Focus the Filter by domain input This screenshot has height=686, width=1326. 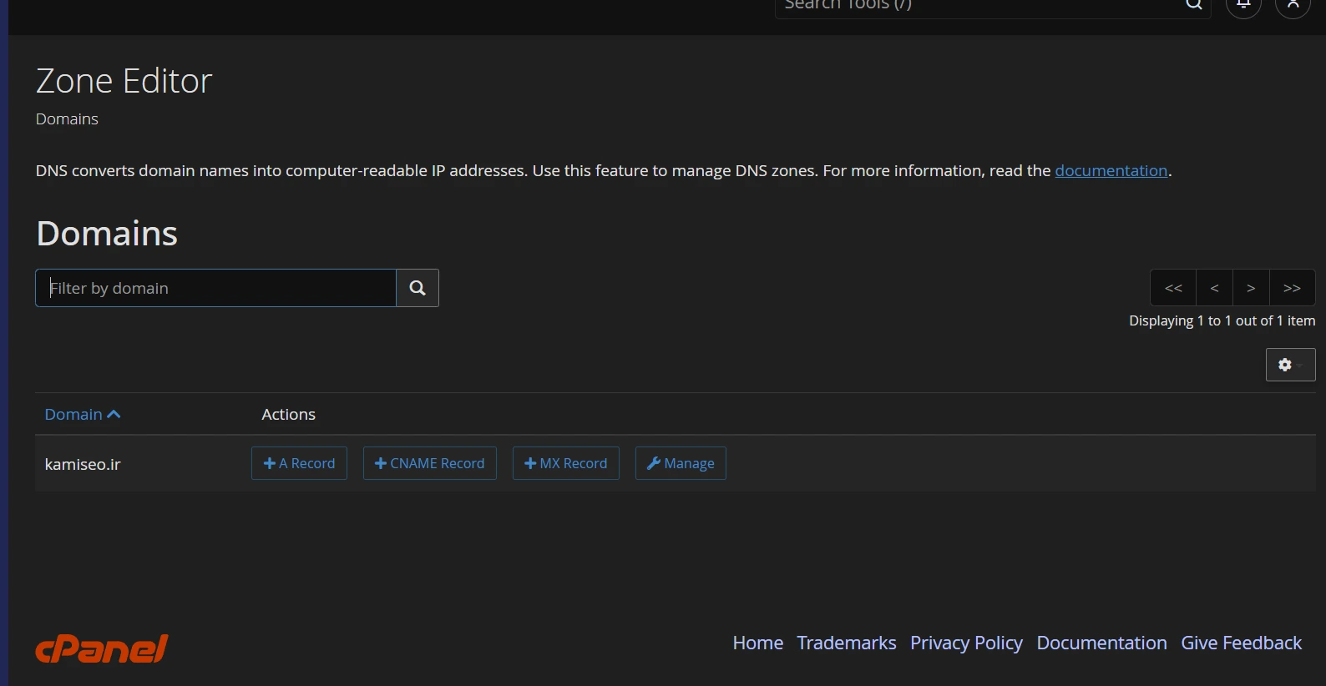tap(215, 288)
